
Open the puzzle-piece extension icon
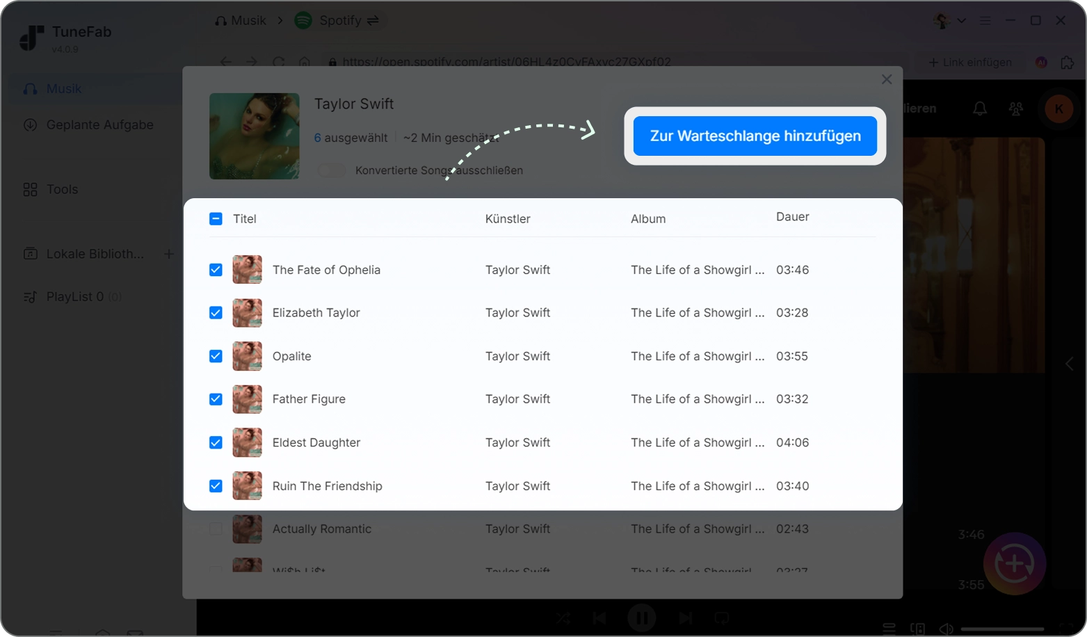pos(1067,63)
